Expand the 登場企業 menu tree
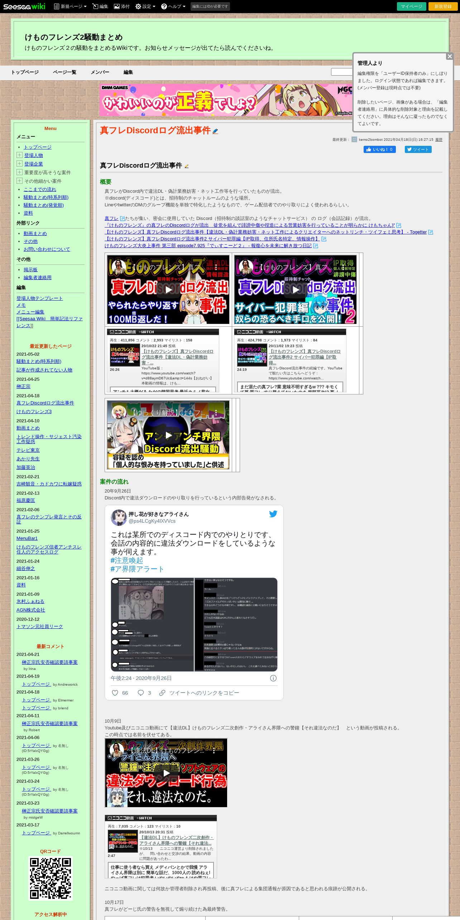This screenshot has height=920, width=460. tap(19, 164)
